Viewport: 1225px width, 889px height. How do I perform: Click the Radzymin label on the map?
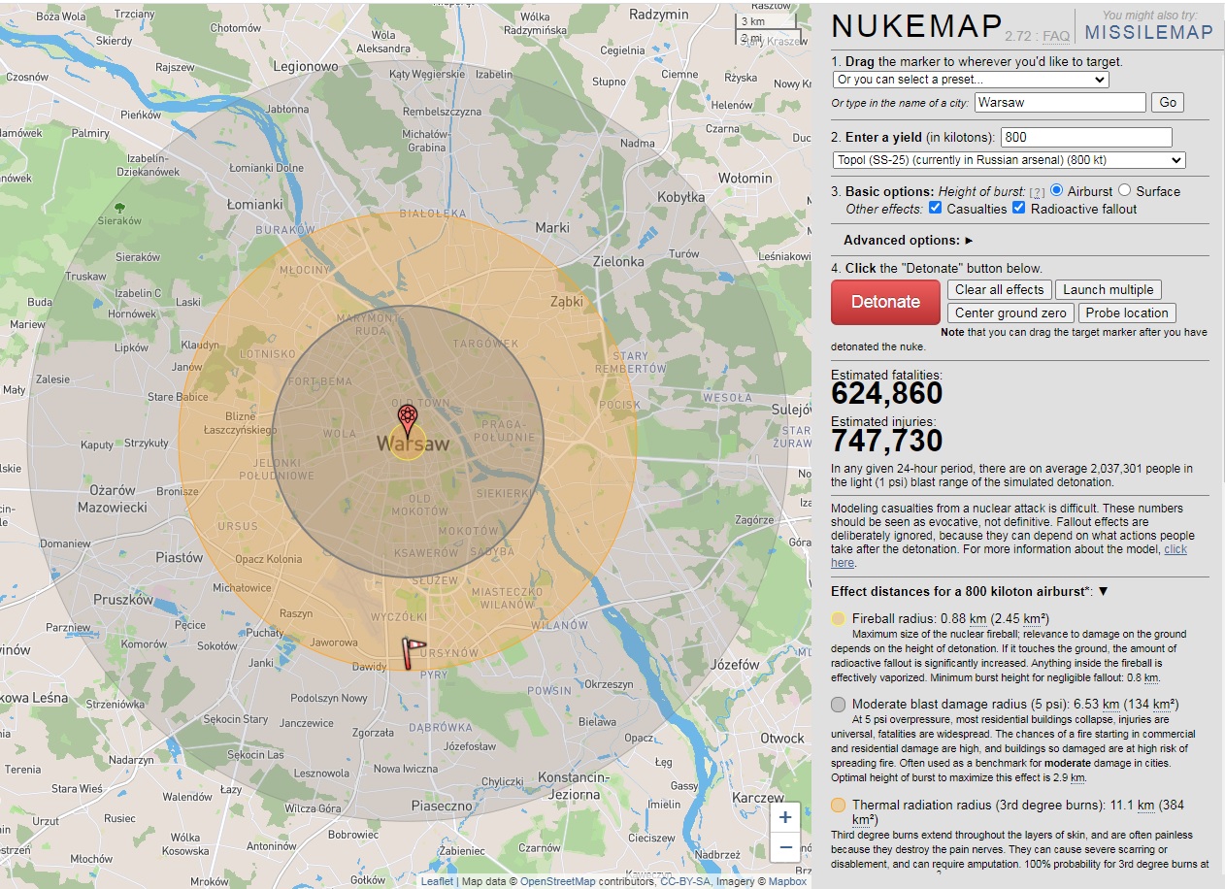(x=659, y=16)
